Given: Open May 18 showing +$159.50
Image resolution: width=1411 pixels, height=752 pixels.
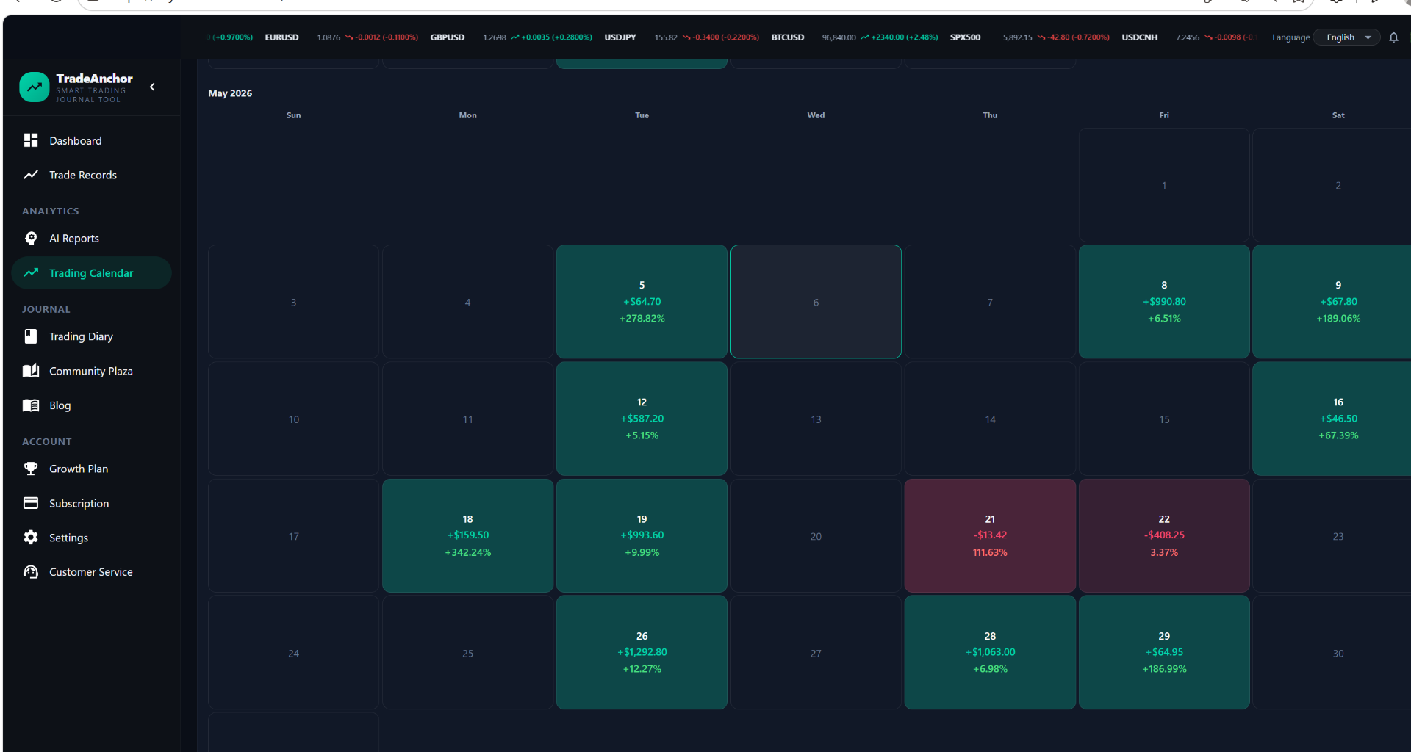Looking at the screenshot, I should (467, 536).
